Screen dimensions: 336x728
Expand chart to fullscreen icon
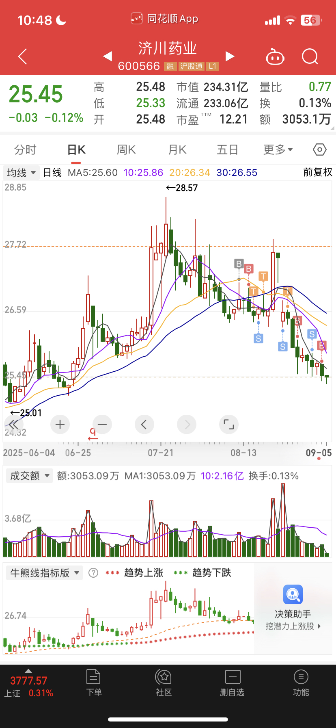pos(229,425)
